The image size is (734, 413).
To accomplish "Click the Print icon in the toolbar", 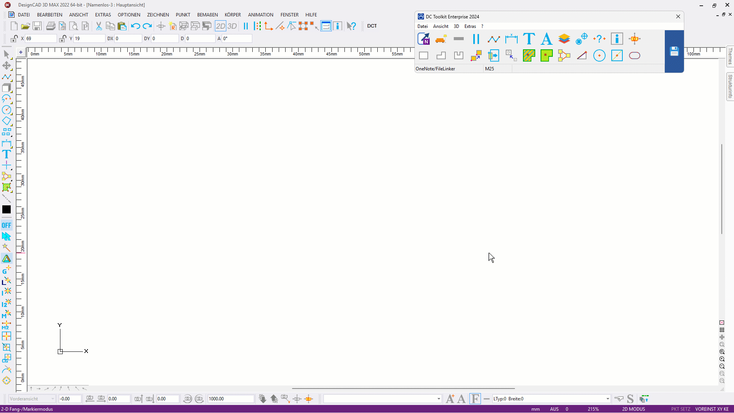I will (51, 26).
